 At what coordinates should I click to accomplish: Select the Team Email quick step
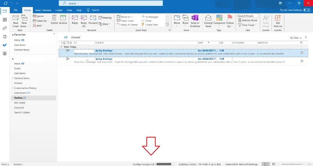point(125,21)
